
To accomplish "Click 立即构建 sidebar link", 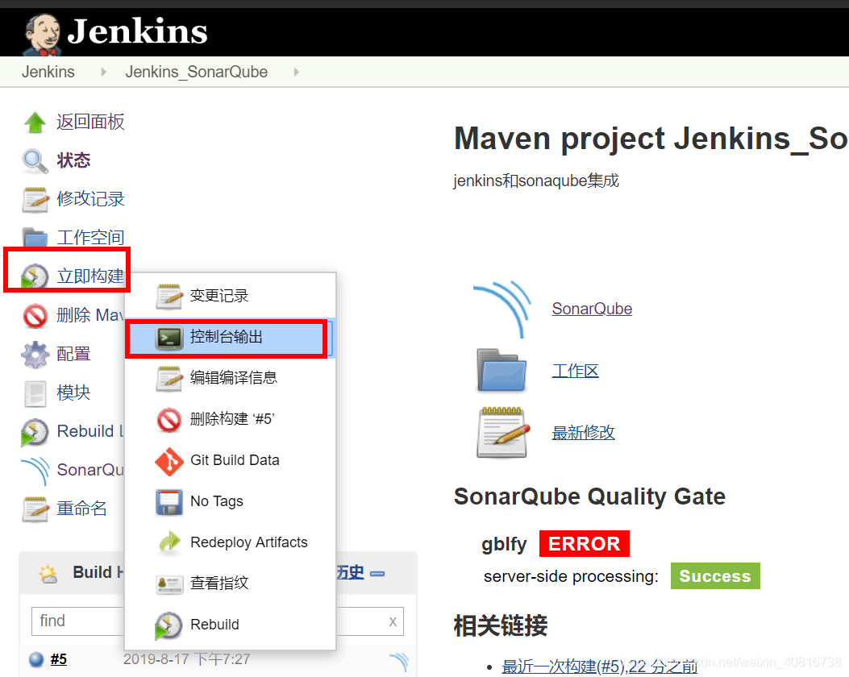I will 91,276.
